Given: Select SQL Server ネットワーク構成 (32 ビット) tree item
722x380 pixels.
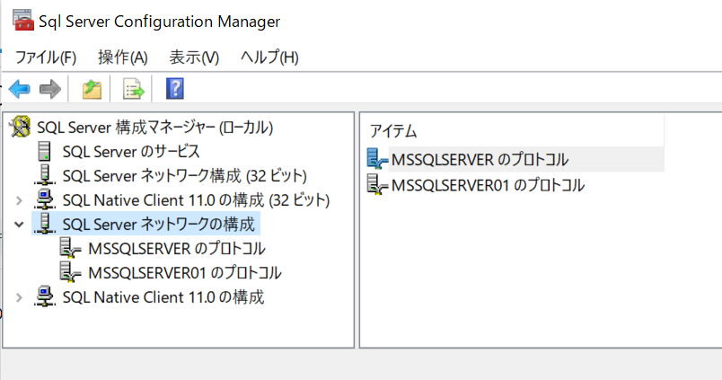Looking at the screenshot, I should point(185,176).
